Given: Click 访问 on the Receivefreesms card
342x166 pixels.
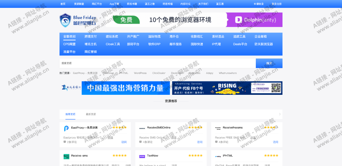Looking at the screenshot, I should coord(275,142).
